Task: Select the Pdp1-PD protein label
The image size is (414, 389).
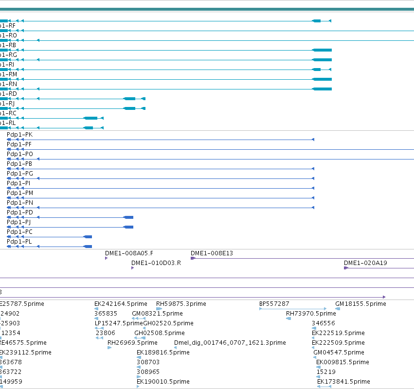Action: pyautogui.click(x=20, y=212)
